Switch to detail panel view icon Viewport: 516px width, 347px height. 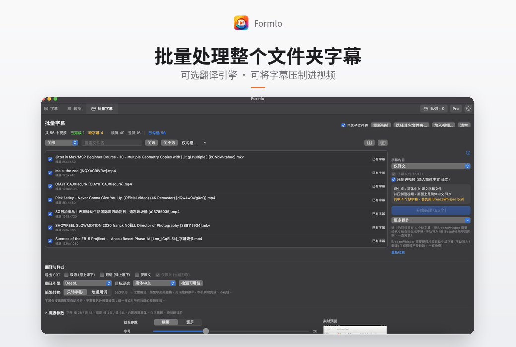pos(383,143)
